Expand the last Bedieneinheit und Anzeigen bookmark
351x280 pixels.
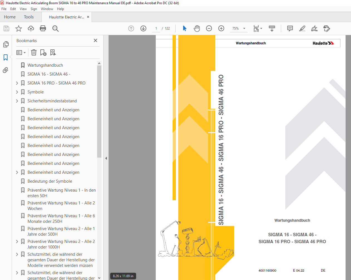coord(17,172)
